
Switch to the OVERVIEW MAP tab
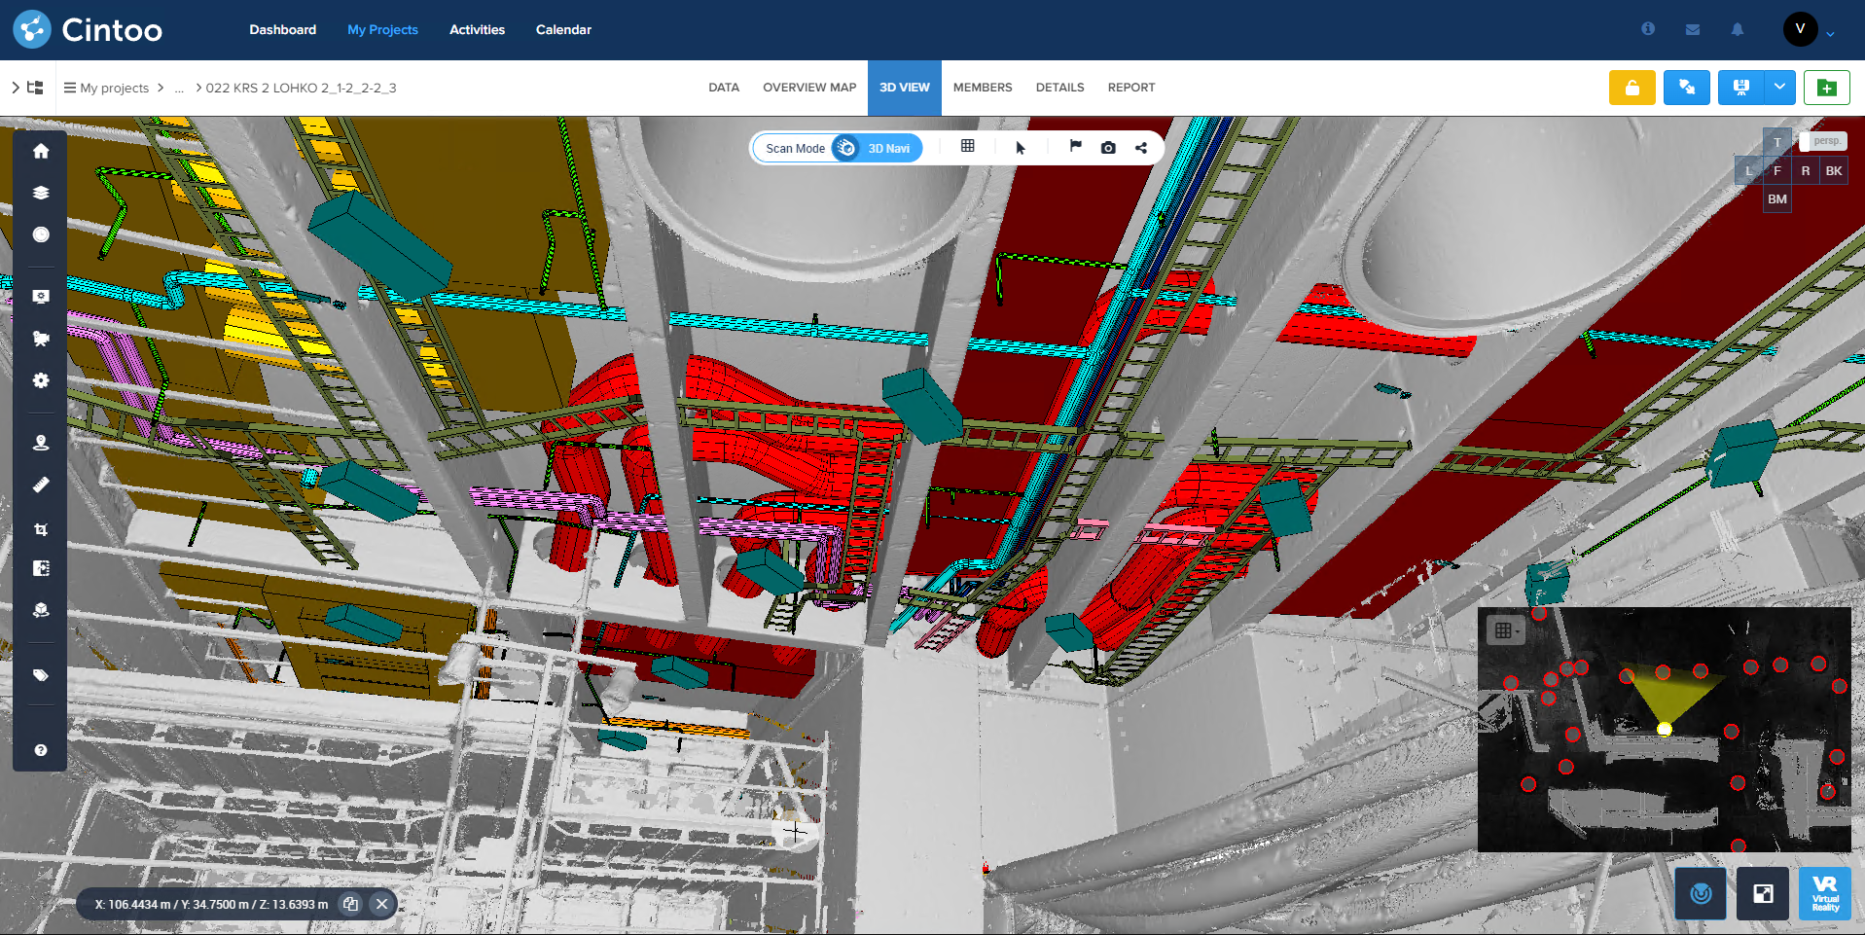click(x=809, y=88)
